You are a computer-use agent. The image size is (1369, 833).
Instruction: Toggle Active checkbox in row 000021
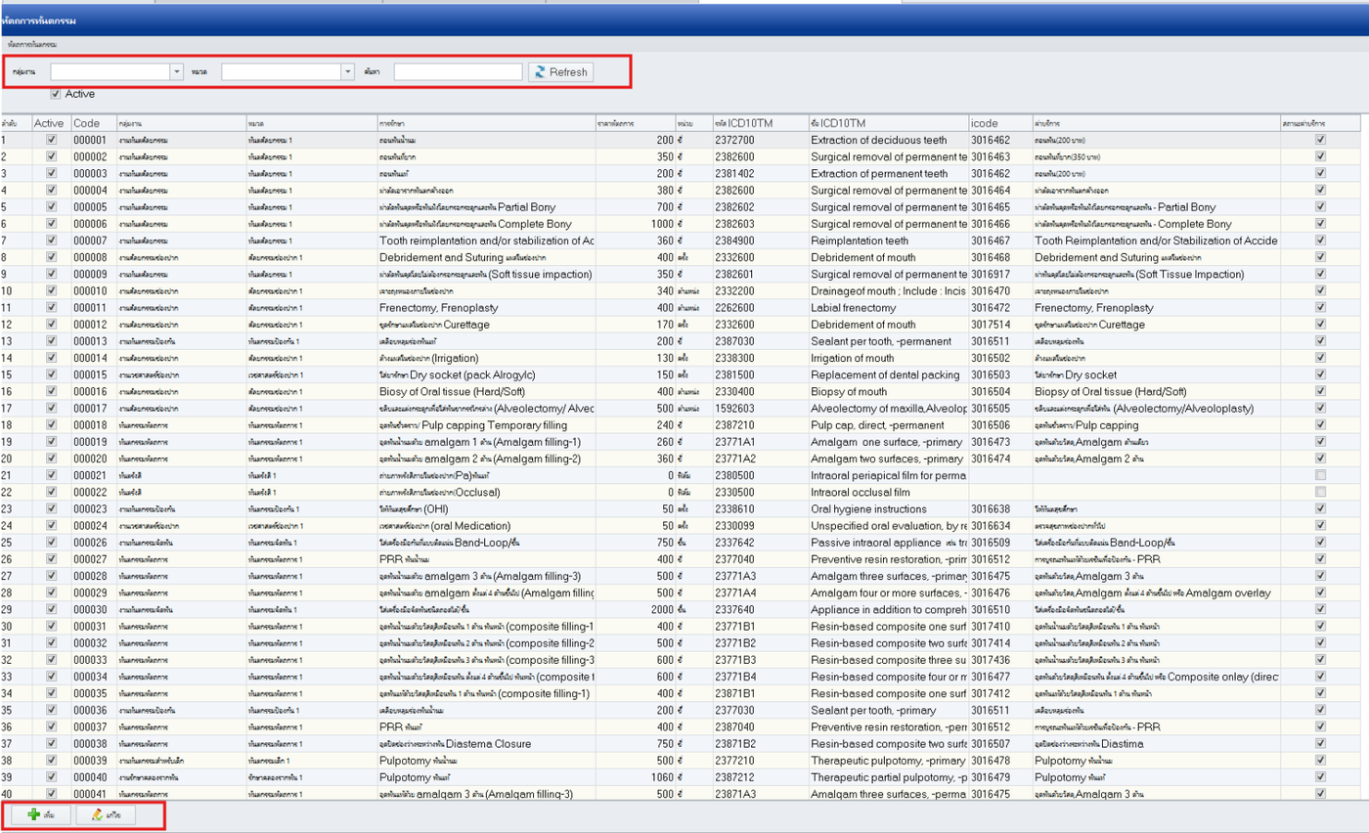pyautogui.click(x=51, y=474)
